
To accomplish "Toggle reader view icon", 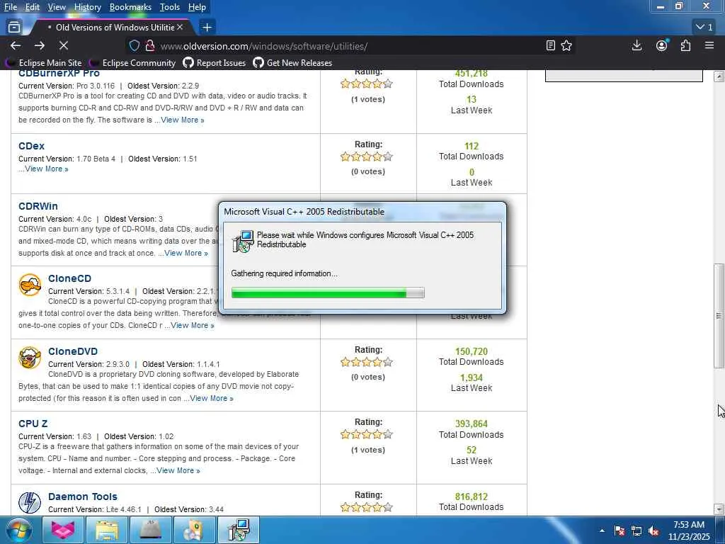I will tap(550, 45).
